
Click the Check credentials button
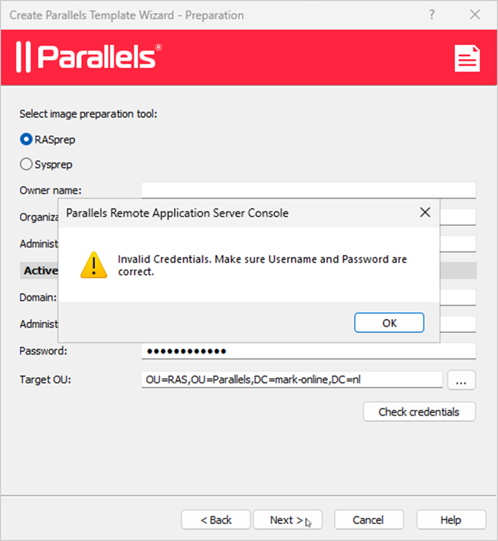pyautogui.click(x=419, y=412)
